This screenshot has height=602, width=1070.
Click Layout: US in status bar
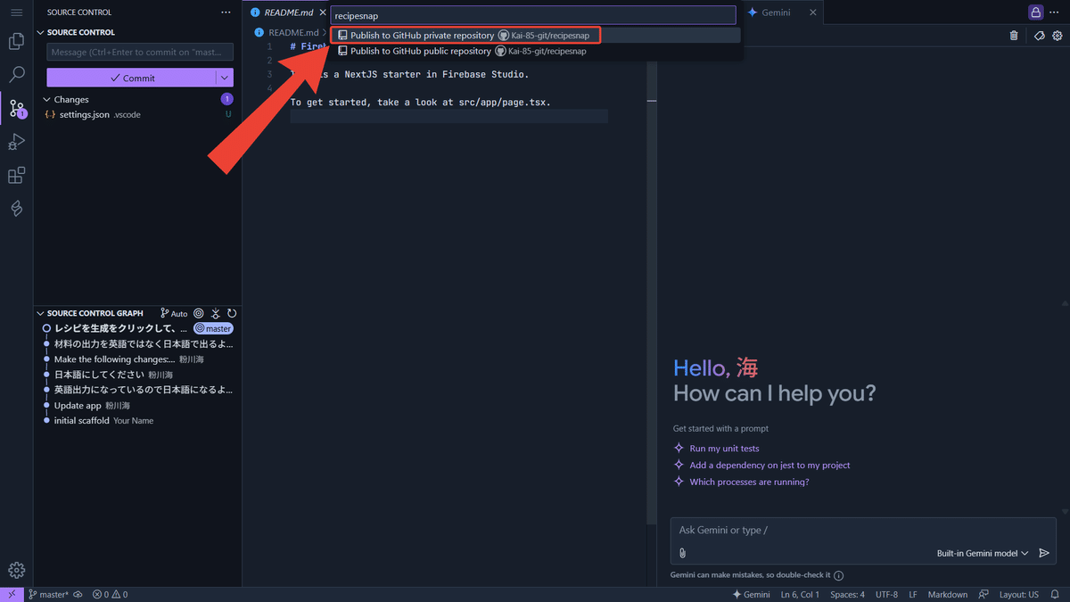click(1019, 595)
